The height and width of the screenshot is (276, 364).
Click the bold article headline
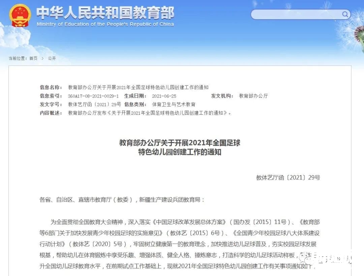[x=180, y=147]
